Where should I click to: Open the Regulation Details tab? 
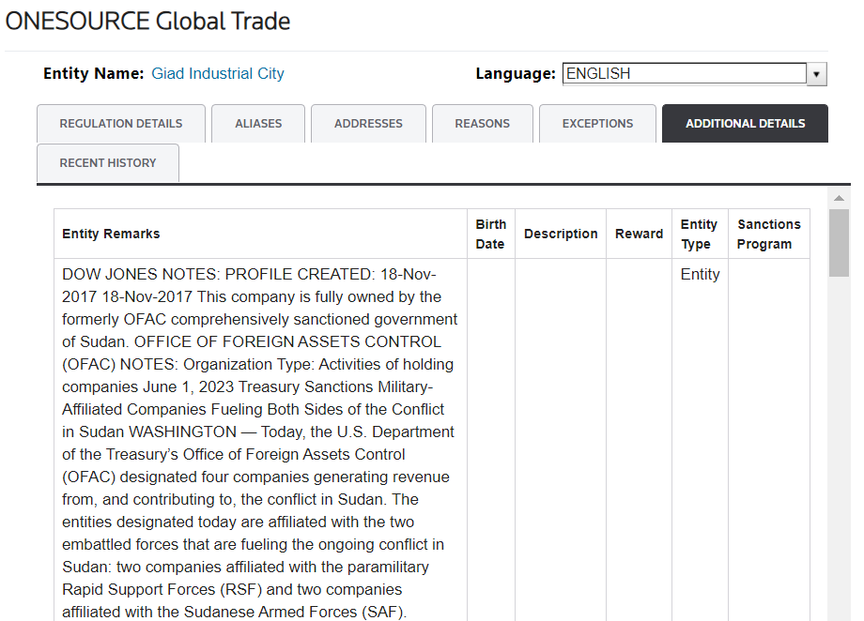tap(120, 123)
